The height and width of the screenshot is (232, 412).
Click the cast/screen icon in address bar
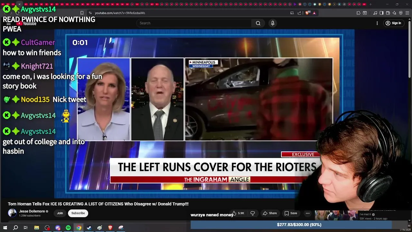point(292,13)
